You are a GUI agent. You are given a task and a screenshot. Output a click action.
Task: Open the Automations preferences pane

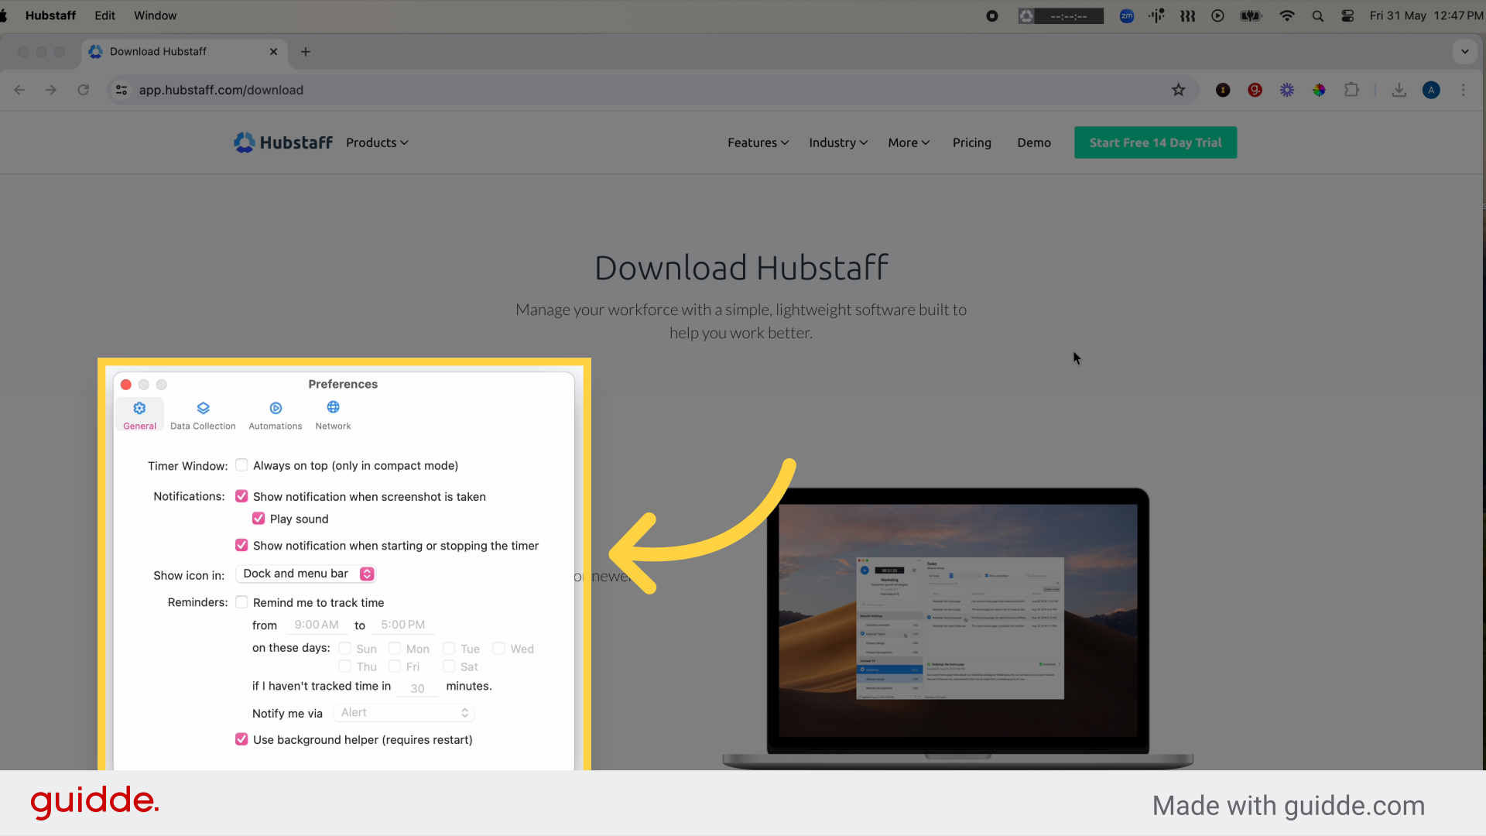275,414
